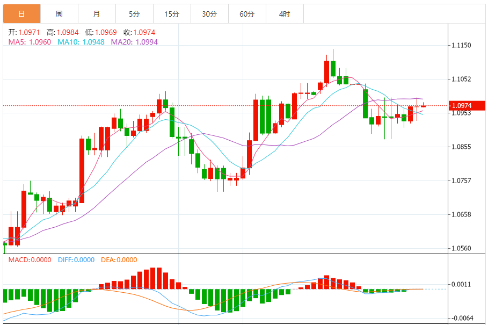
Task: Click the 收 closing price value in header
Action: [x=144, y=32]
